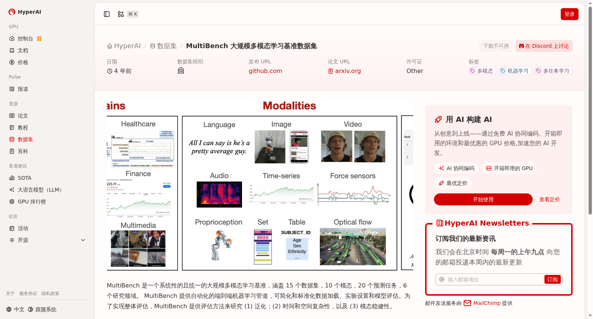Toggle the sidebar panel icon

pyautogui.click(x=107, y=14)
